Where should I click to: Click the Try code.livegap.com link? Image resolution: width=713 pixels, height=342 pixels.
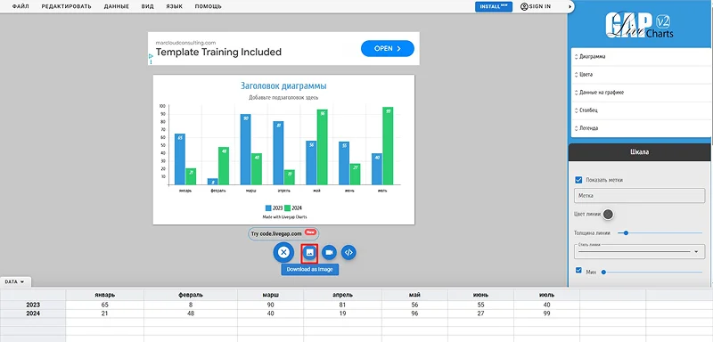click(x=283, y=233)
